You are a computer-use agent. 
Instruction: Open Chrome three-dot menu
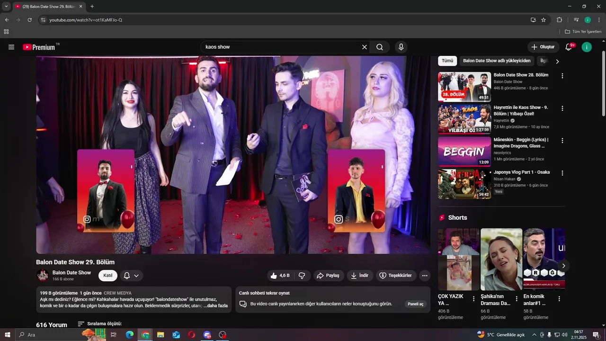(599, 20)
